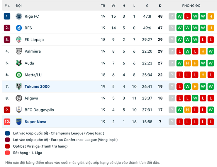Viewport: 217px width, 167px height.
Task: Click the RFS club crest icon
Action: pyautogui.click(x=19, y=28)
